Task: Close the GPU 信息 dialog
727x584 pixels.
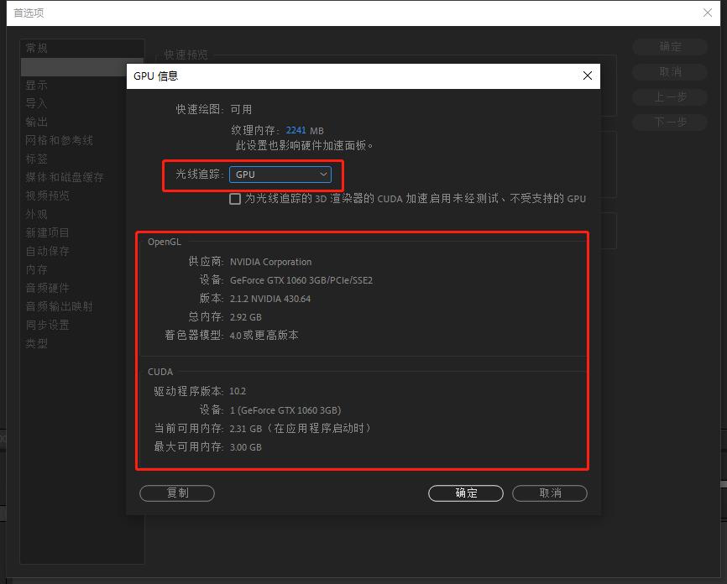Action: [587, 76]
